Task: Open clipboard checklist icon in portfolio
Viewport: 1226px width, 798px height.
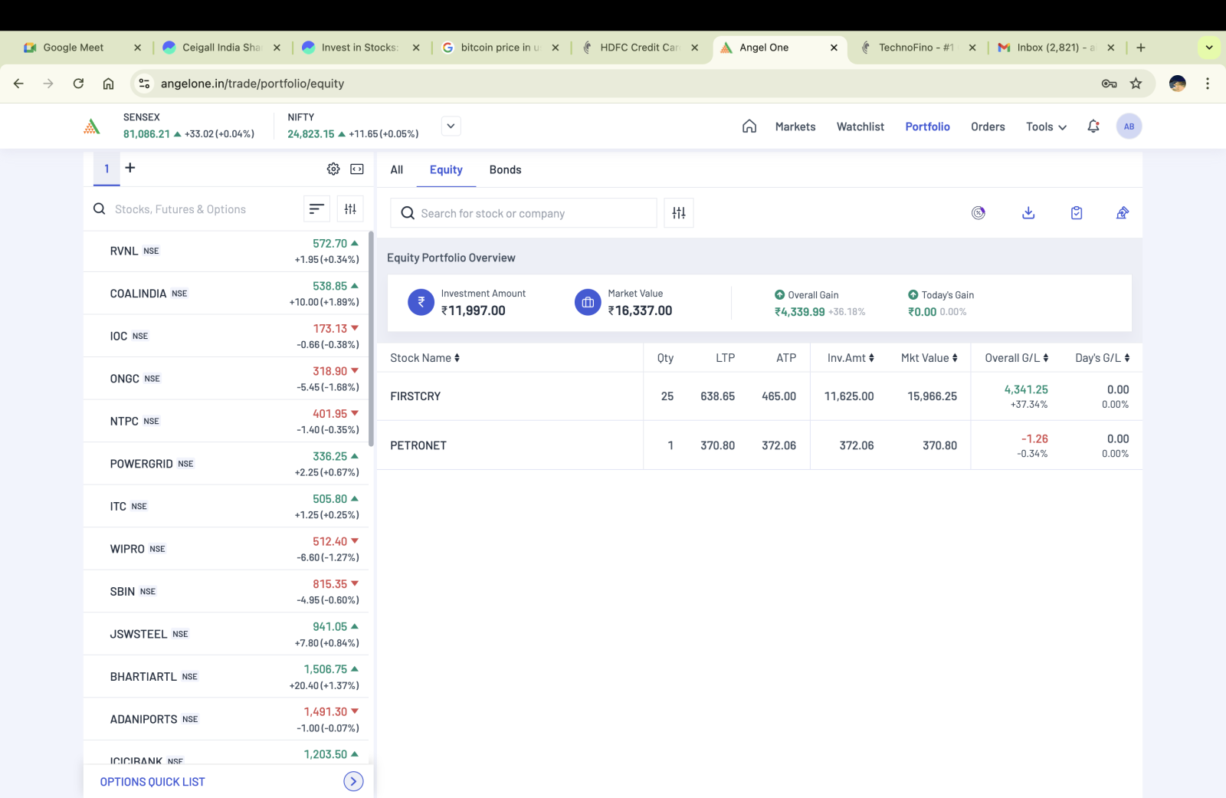Action: pos(1077,213)
